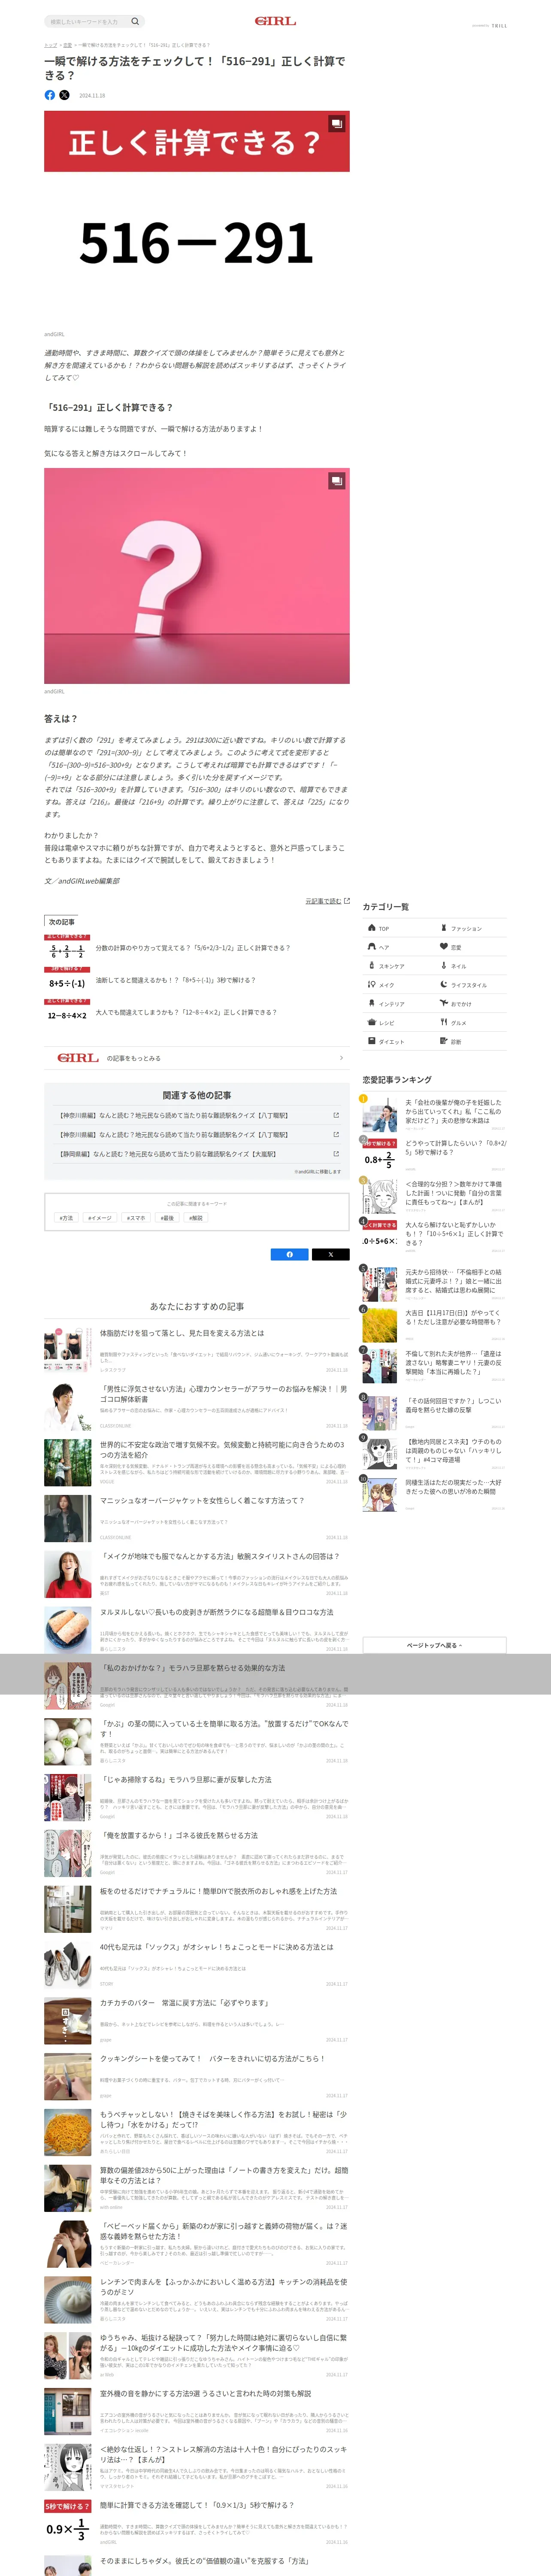Open 静岡県編 難読駅名クイズ 大嵐駅 link
551x2576 pixels.
point(197,1154)
